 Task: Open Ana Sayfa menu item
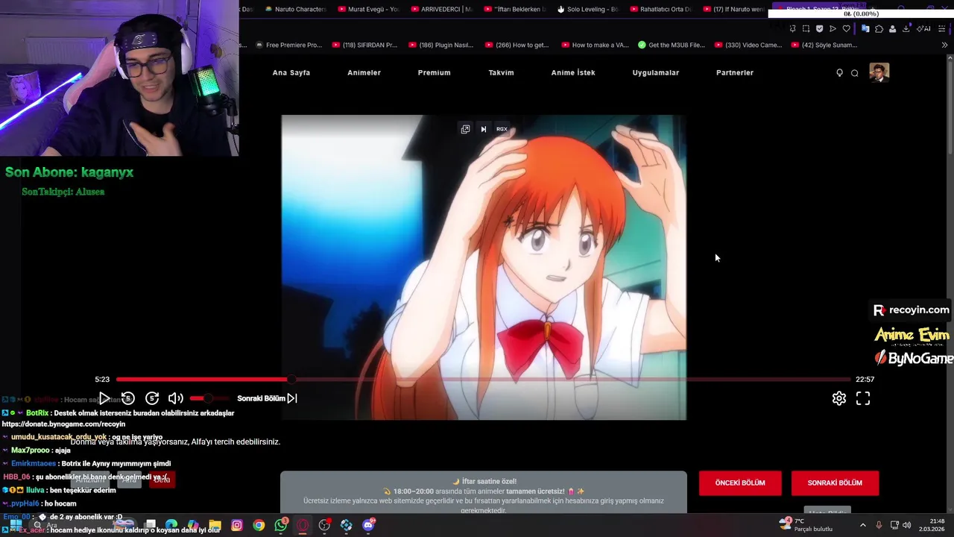(x=291, y=72)
